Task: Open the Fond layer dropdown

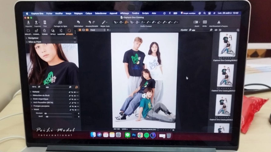Action: coord(98,30)
